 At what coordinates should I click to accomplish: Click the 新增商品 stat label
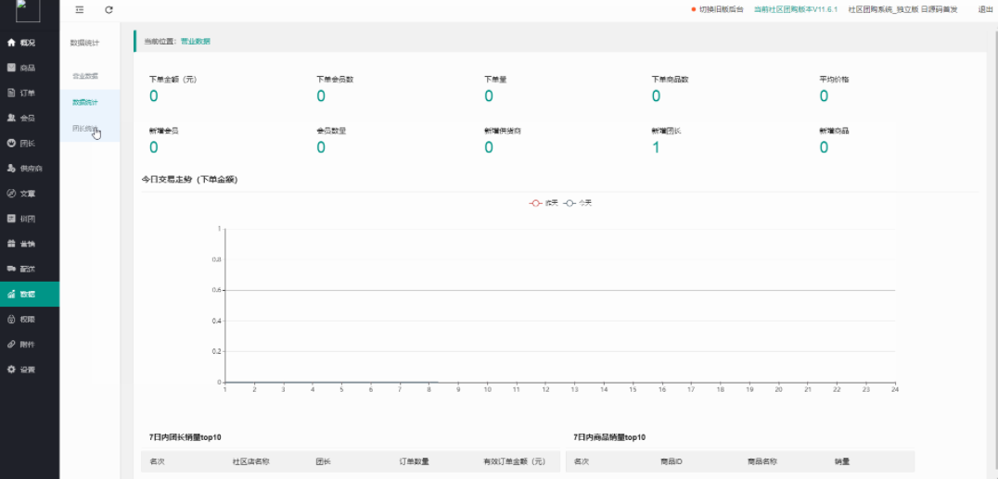(834, 131)
